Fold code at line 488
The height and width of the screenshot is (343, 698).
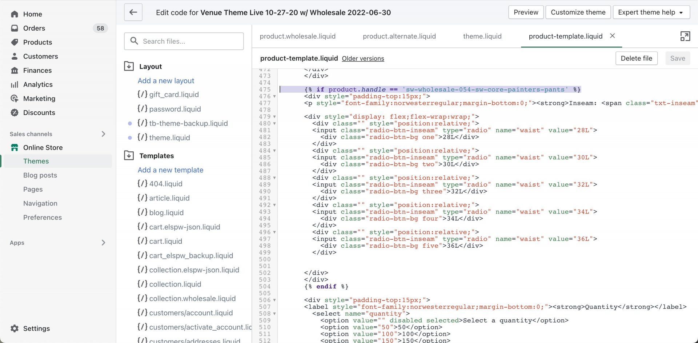(274, 178)
